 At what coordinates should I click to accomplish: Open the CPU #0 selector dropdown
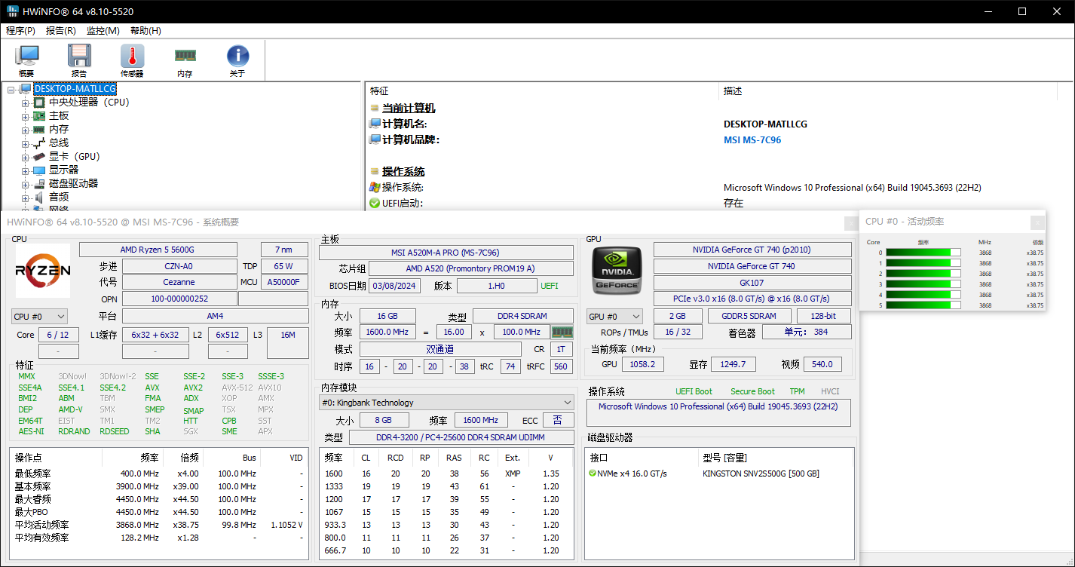pos(40,317)
